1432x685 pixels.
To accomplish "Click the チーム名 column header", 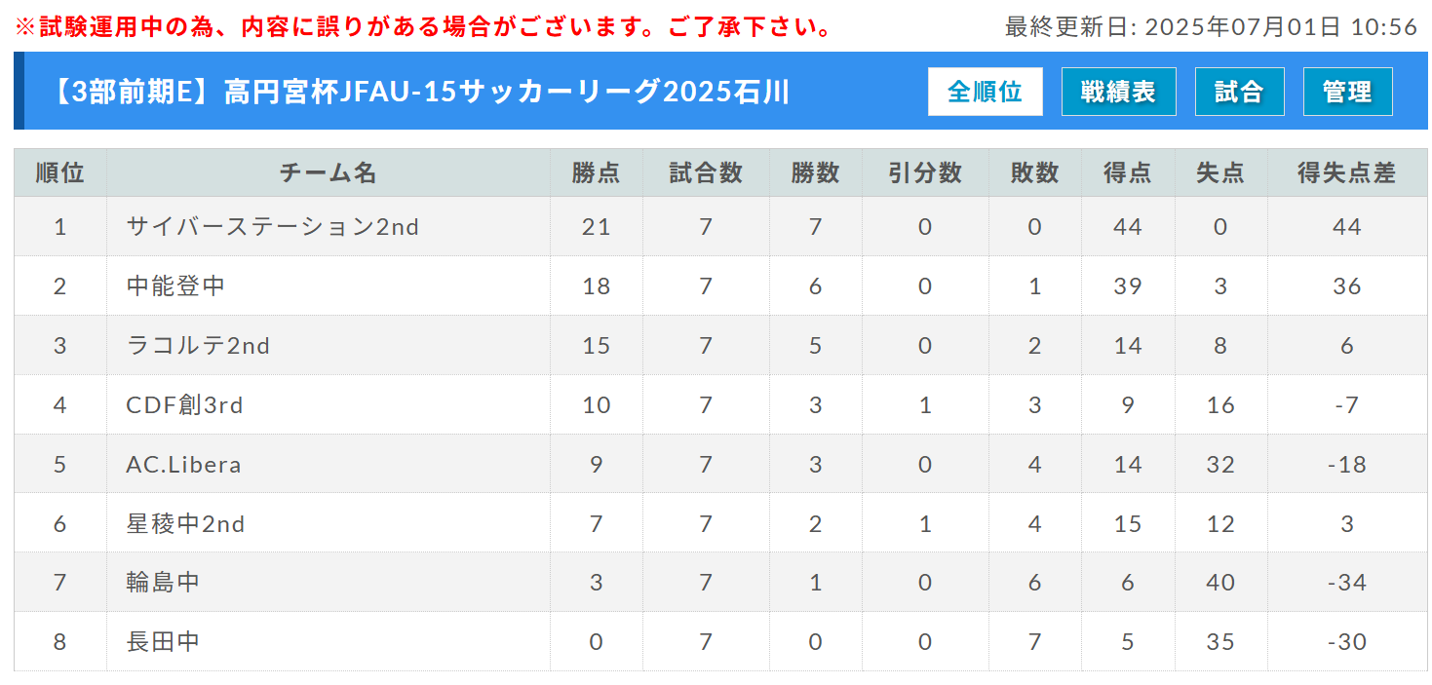I will [329, 172].
